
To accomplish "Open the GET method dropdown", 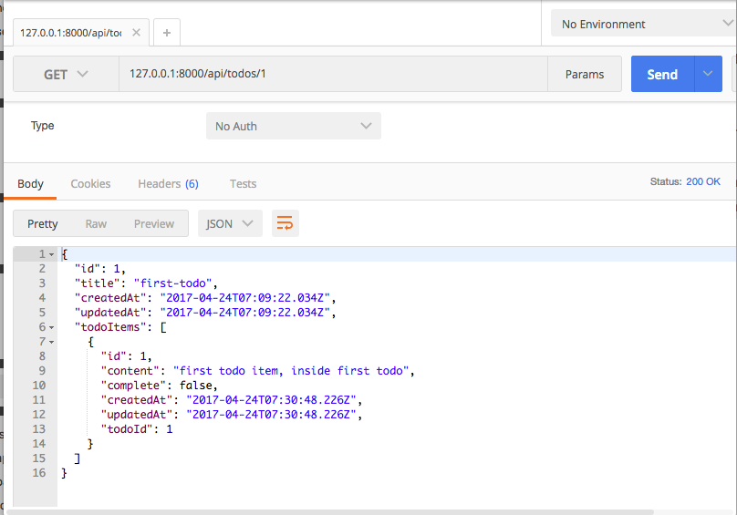I will tap(66, 74).
